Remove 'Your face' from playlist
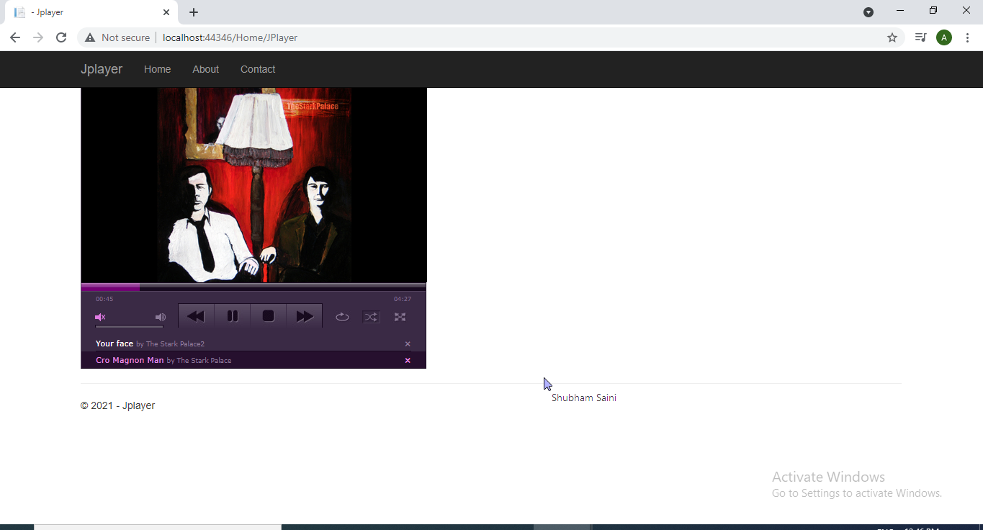The image size is (983, 530). click(408, 344)
